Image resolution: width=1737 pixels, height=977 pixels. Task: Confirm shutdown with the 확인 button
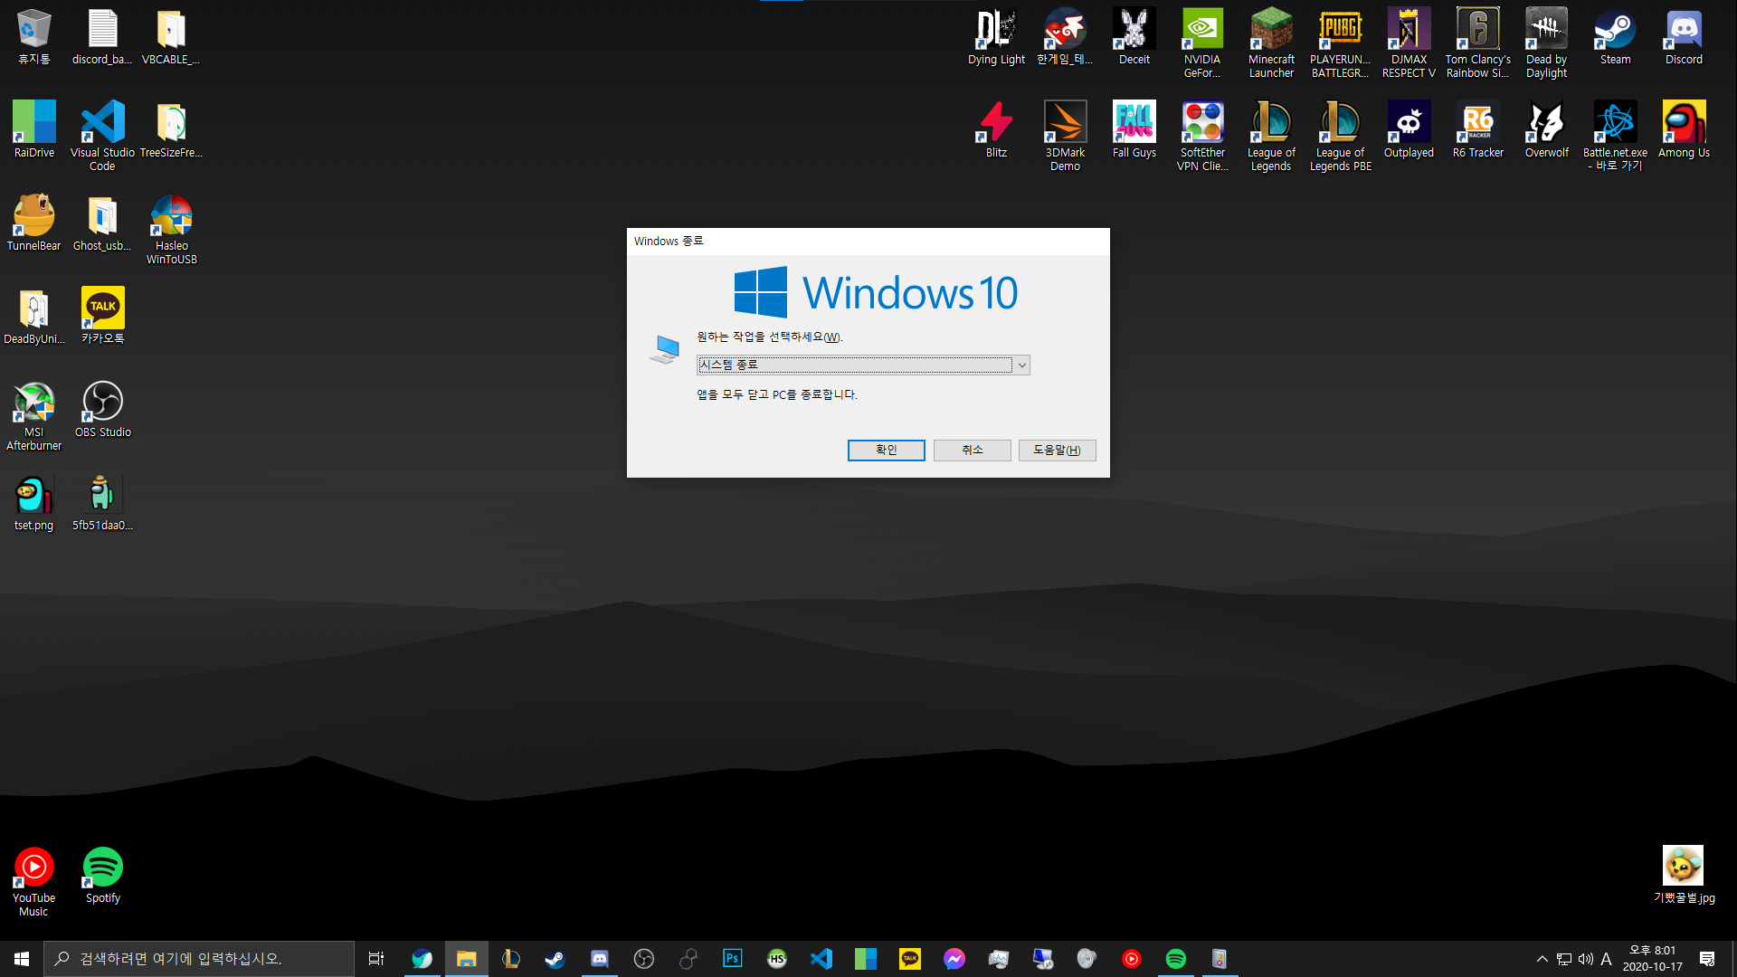[886, 450]
